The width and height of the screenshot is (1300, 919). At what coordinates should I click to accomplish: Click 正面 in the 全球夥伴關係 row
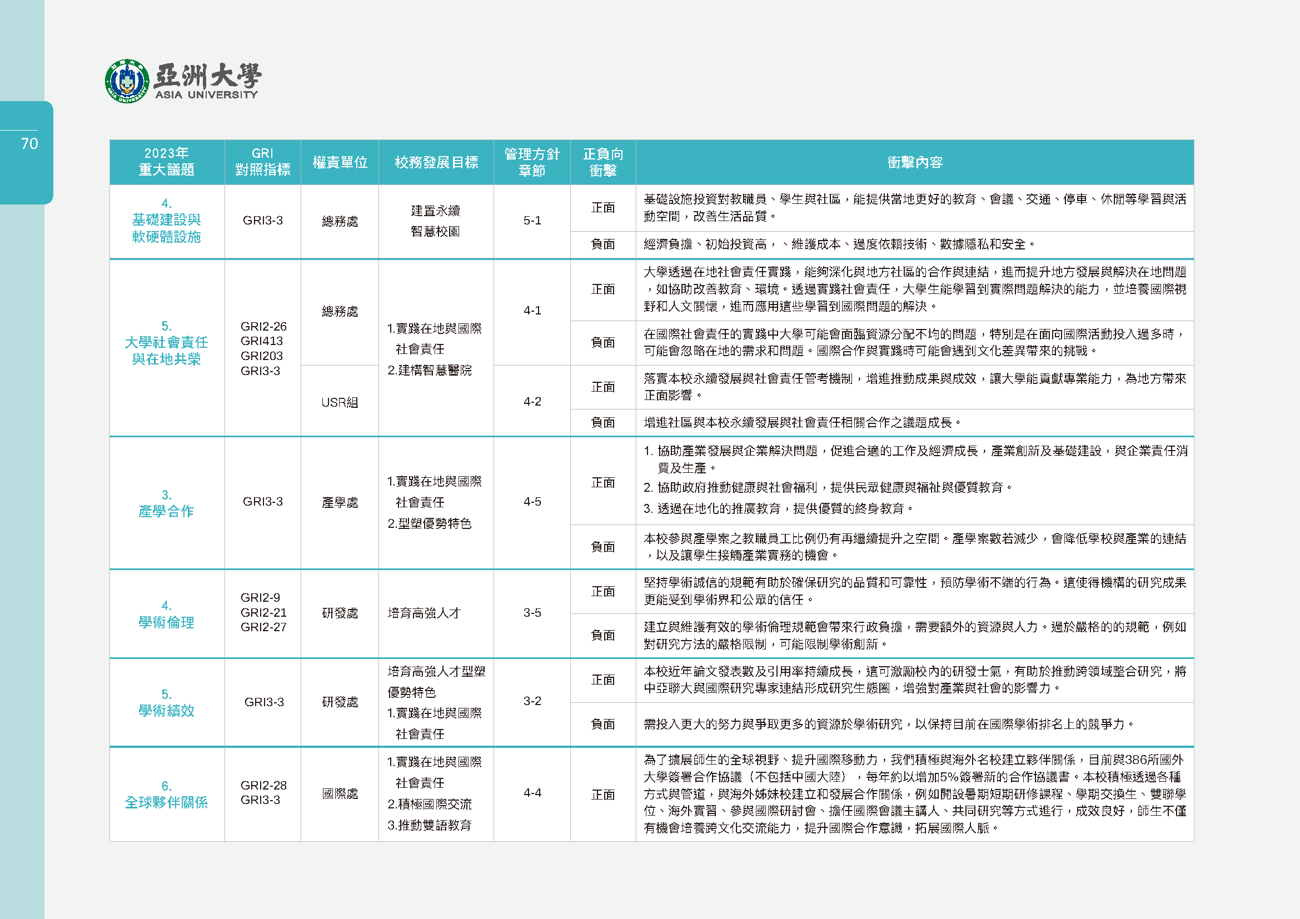603,795
